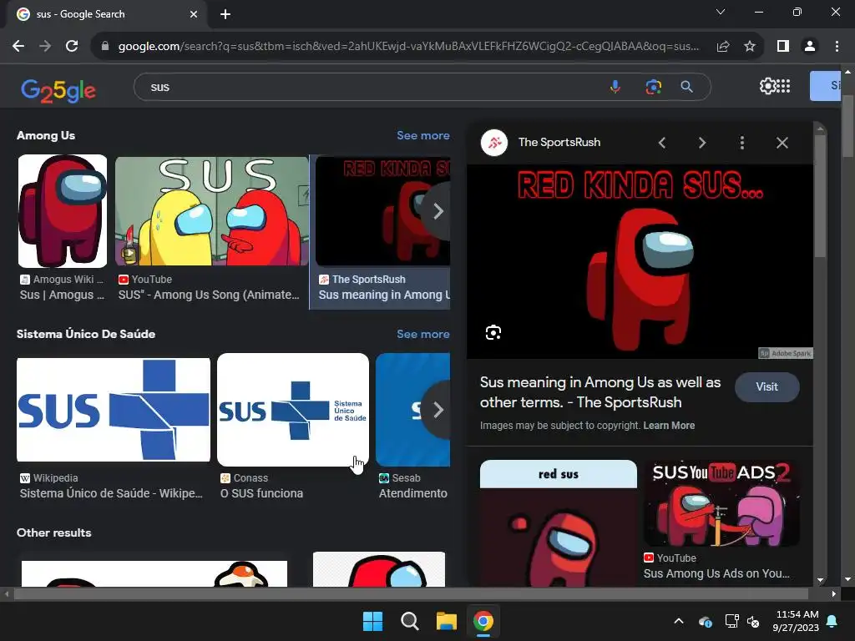The height and width of the screenshot is (641, 855).
Task: Open Google quick settings gear
Action: point(767,86)
